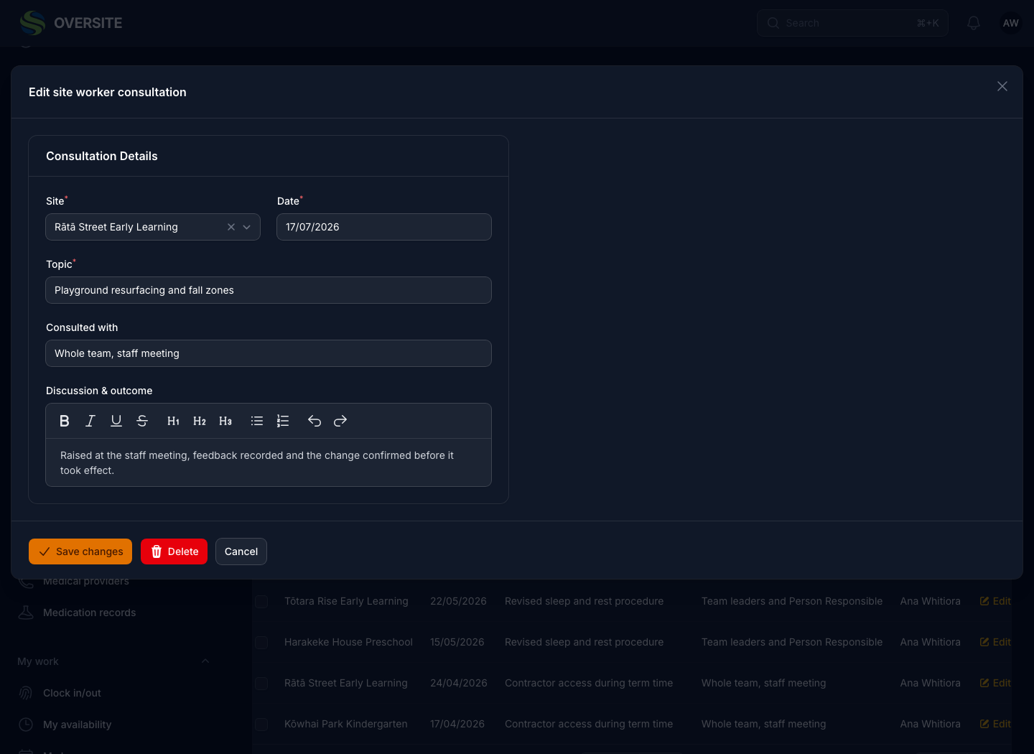Apply strikethrough formatting in editor
Screen dimensions: 1034x754
(142, 421)
